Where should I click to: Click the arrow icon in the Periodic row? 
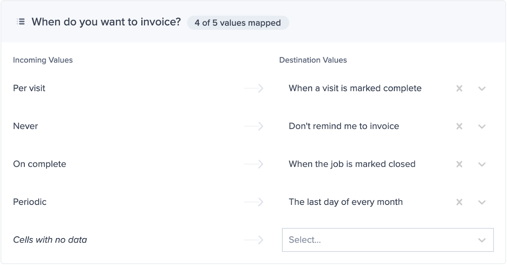click(254, 202)
